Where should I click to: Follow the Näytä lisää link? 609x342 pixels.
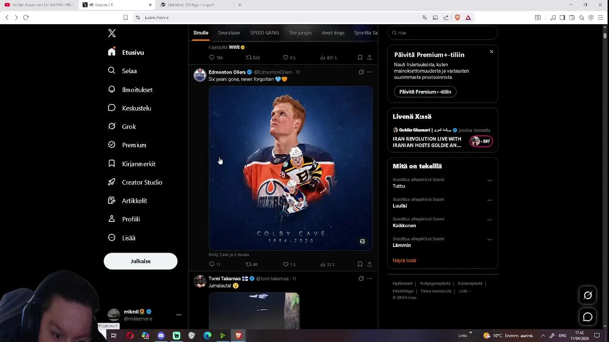click(404, 260)
